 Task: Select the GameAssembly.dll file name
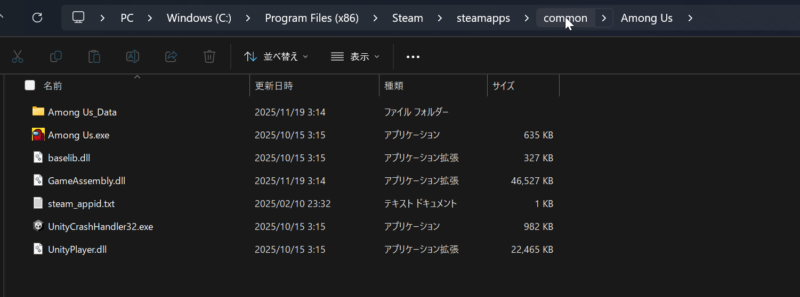[86, 181]
